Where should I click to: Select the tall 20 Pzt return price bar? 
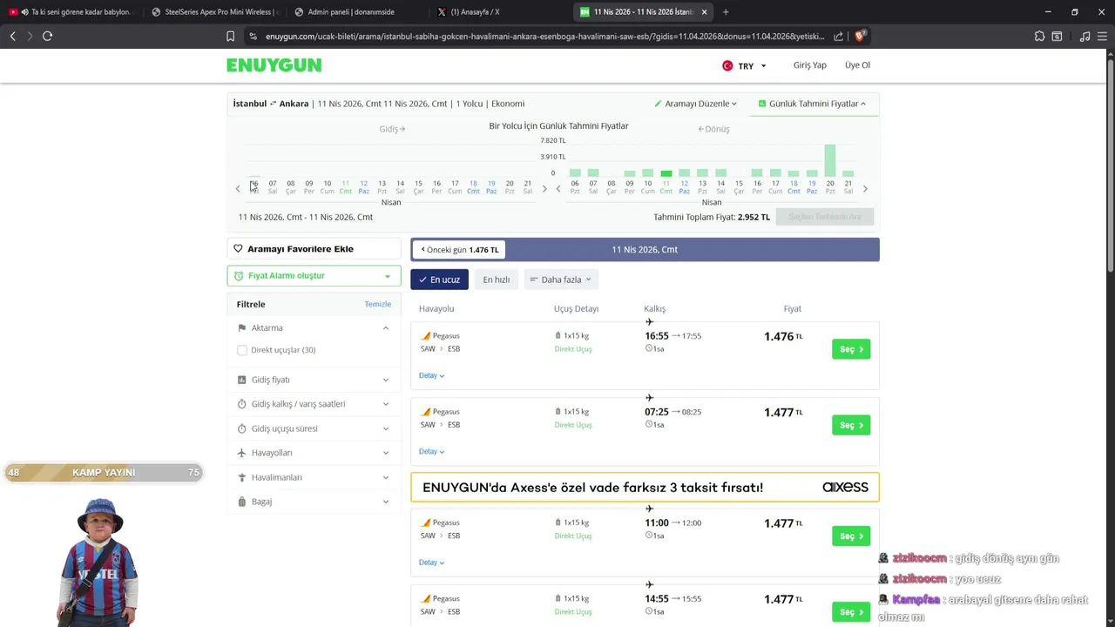(x=830, y=161)
